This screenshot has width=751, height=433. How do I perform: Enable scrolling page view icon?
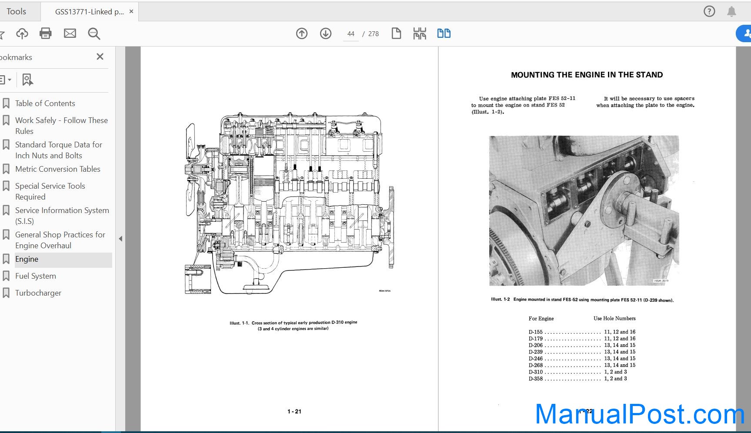(x=420, y=33)
